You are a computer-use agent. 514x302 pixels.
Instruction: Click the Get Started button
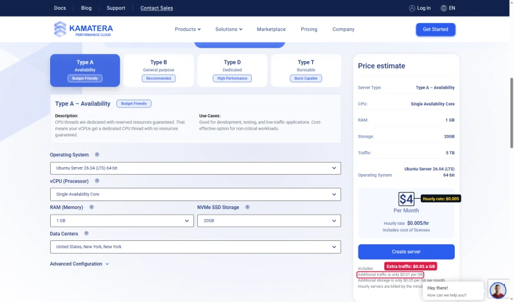click(x=436, y=30)
